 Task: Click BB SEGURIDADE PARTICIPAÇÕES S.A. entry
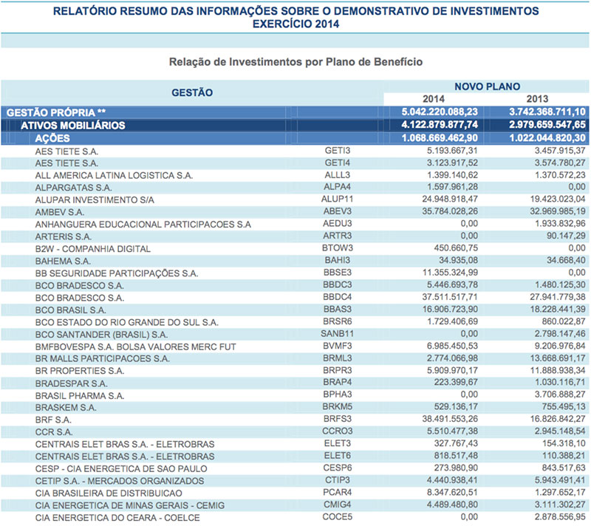117,273
